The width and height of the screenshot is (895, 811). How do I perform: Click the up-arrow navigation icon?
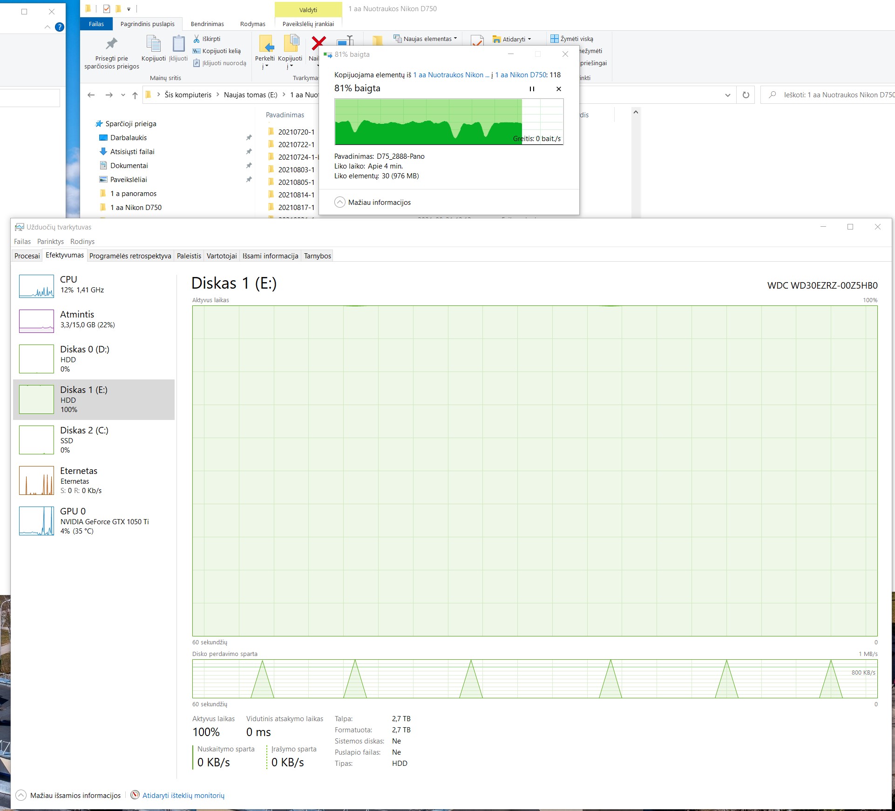(135, 95)
